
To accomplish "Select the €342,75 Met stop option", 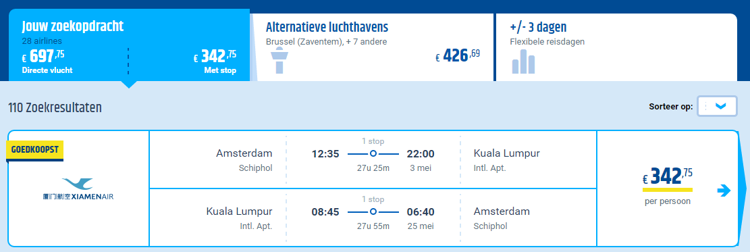I will pos(215,61).
